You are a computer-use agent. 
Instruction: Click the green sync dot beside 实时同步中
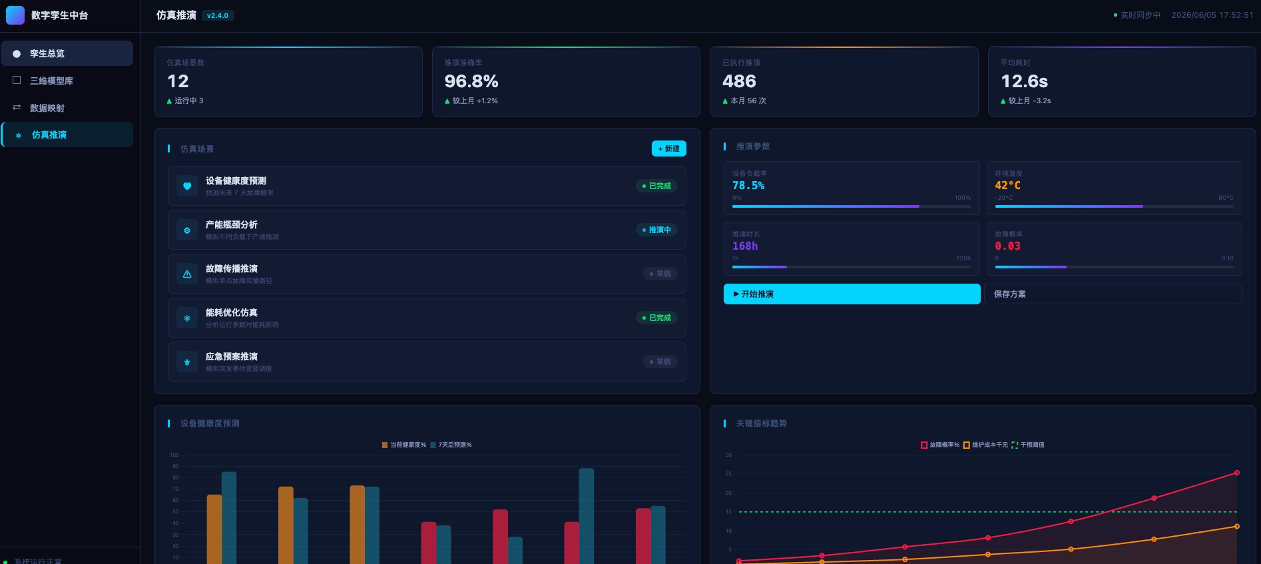click(1115, 15)
